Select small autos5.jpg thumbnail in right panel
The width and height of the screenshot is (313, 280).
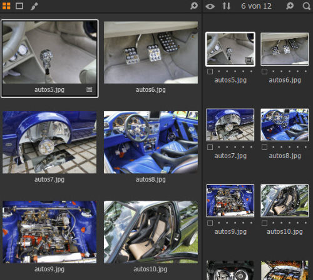230,49
